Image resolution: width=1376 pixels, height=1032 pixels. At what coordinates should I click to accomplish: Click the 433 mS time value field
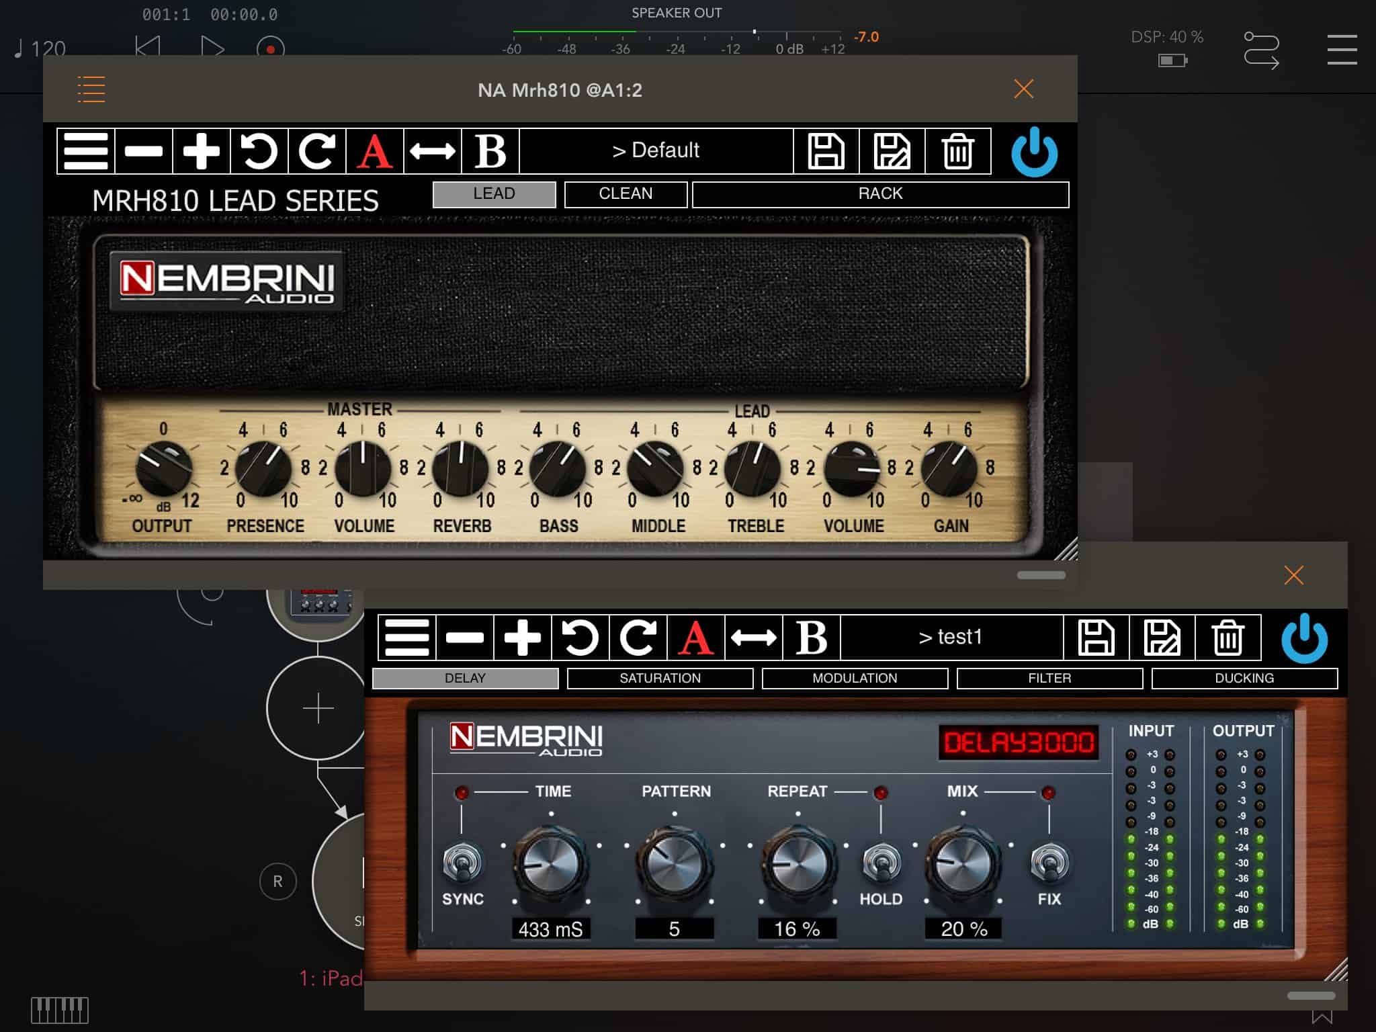pyautogui.click(x=551, y=929)
